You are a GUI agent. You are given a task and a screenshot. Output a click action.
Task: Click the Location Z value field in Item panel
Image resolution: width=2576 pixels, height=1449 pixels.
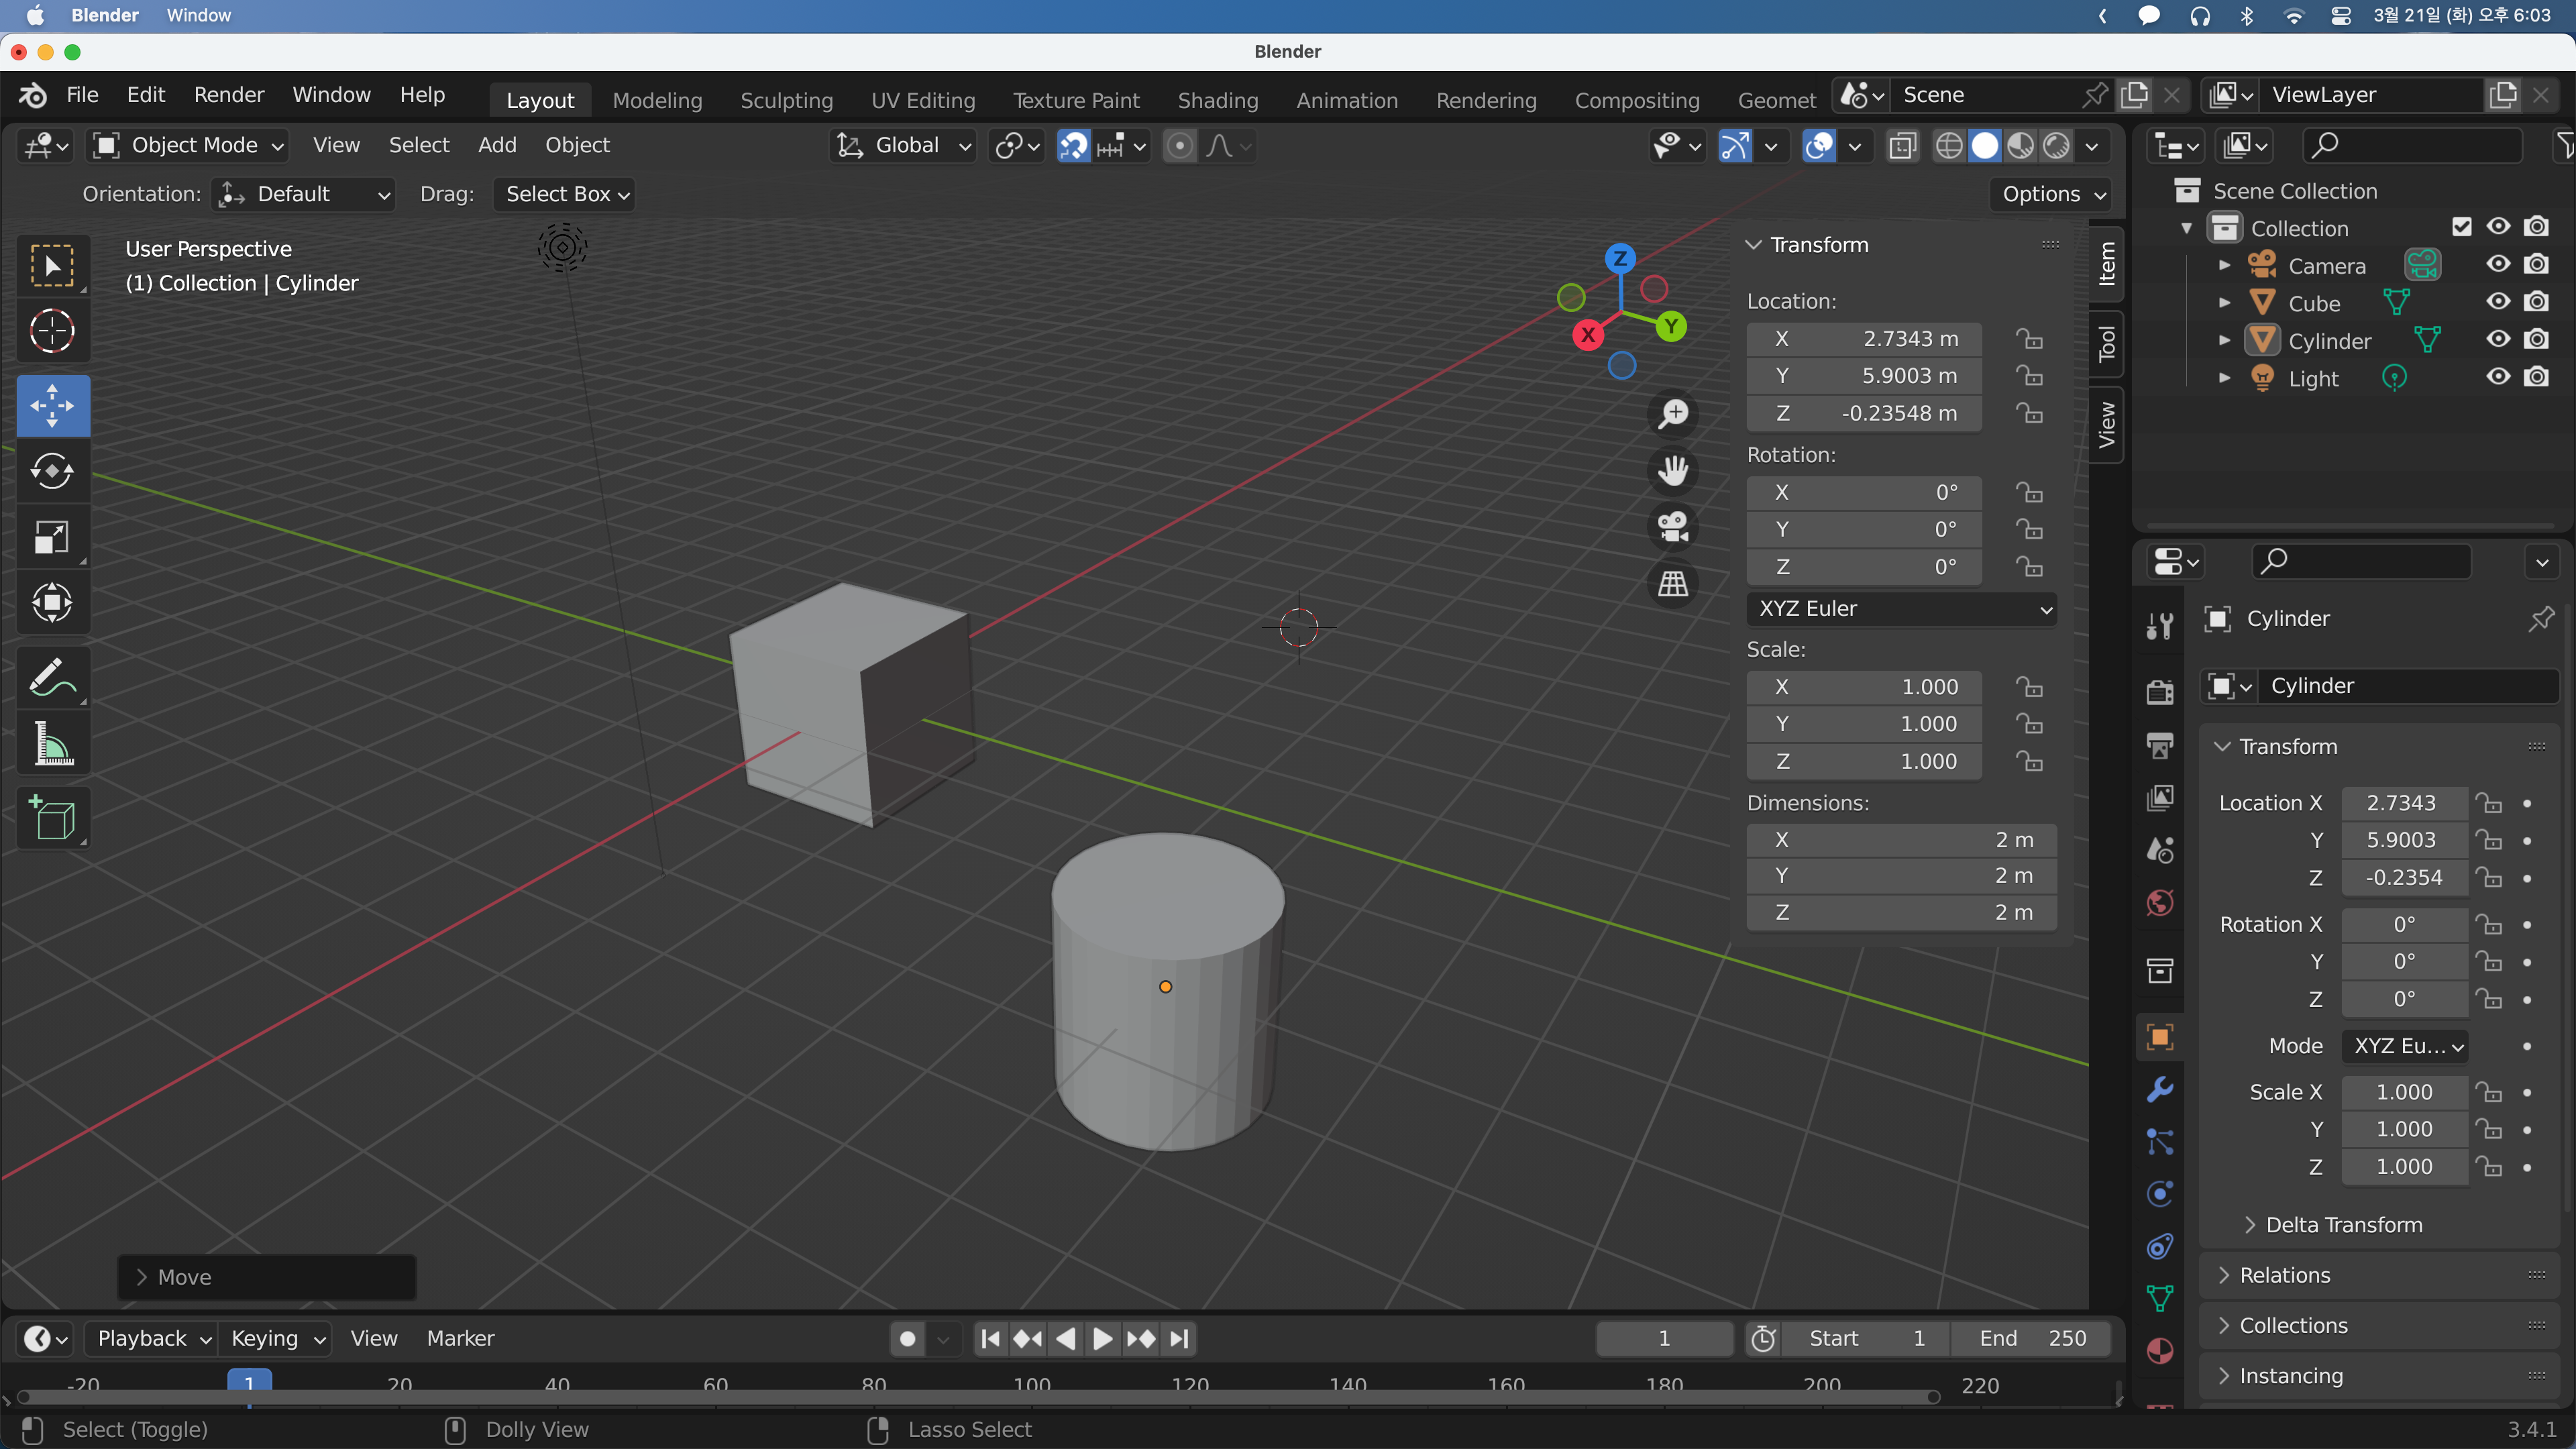pyautogui.click(x=1864, y=413)
